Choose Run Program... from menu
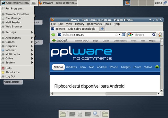The image size is (168, 118). point(17,9)
